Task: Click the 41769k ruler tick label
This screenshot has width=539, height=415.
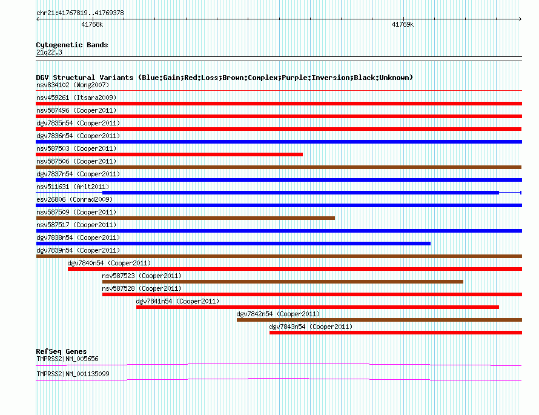Action: (x=403, y=24)
